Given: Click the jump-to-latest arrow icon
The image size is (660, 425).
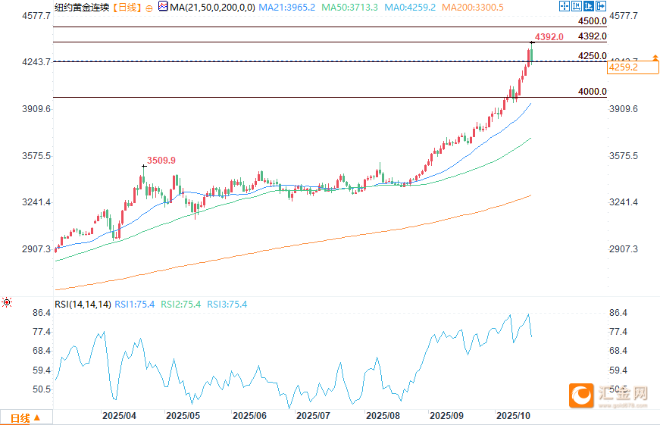Looking at the screenshot, I should coord(601,6).
